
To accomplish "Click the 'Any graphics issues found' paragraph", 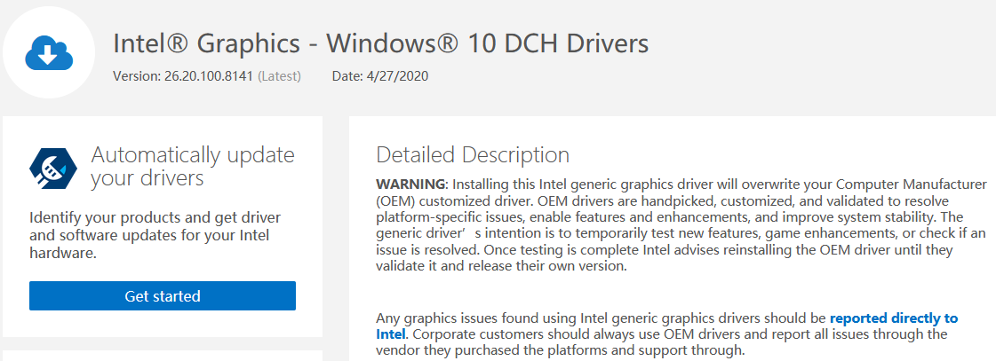I will (602, 318).
